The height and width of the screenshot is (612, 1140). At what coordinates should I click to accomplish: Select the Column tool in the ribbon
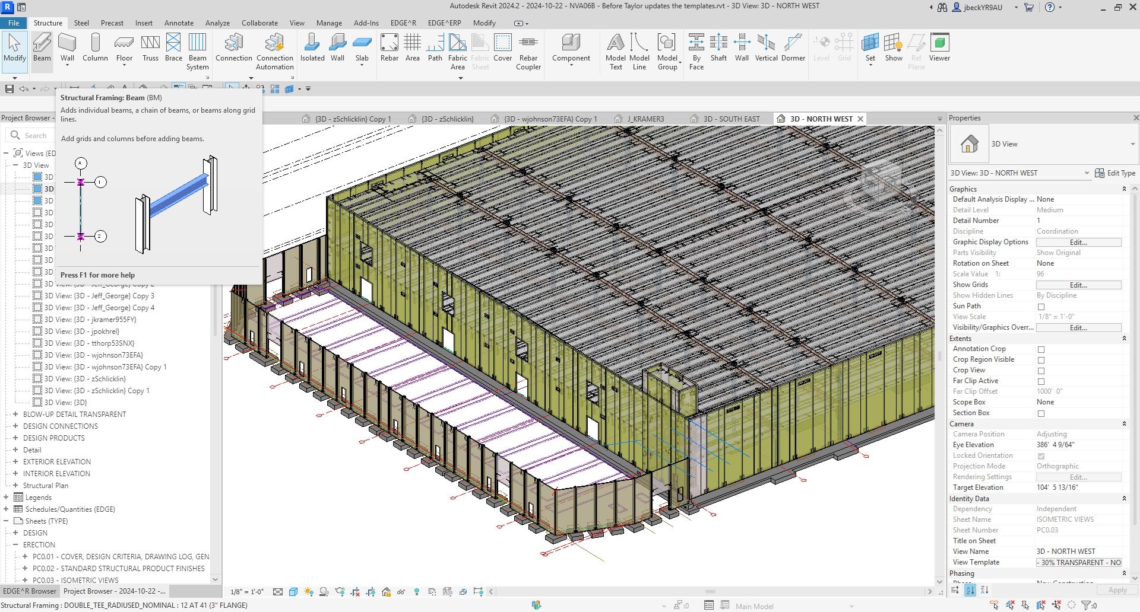tap(95, 47)
